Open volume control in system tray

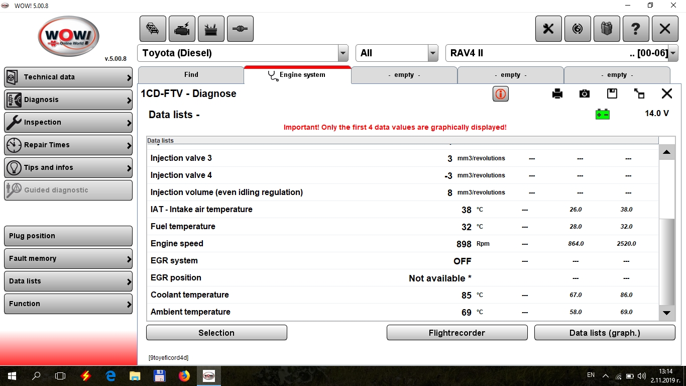click(x=642, y=376)
